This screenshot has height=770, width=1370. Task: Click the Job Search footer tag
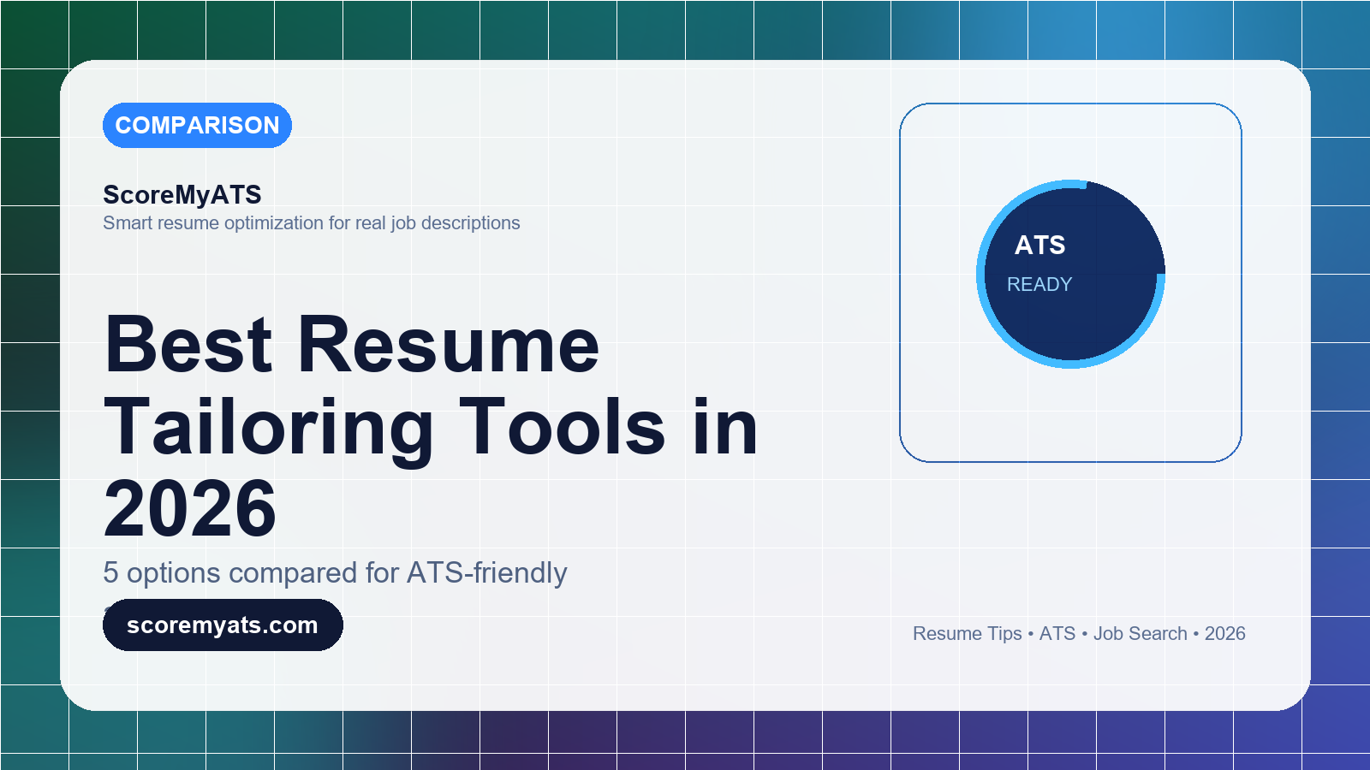pos(1141,633)
